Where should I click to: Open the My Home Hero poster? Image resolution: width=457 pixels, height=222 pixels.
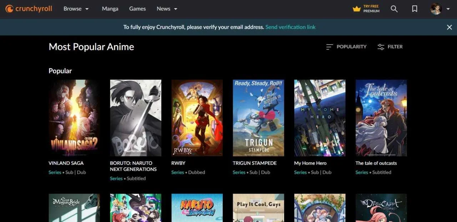pyautogui.click(x=320, y=118)
